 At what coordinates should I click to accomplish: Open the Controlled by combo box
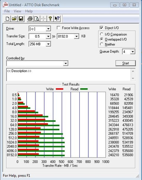click(37, 63)
